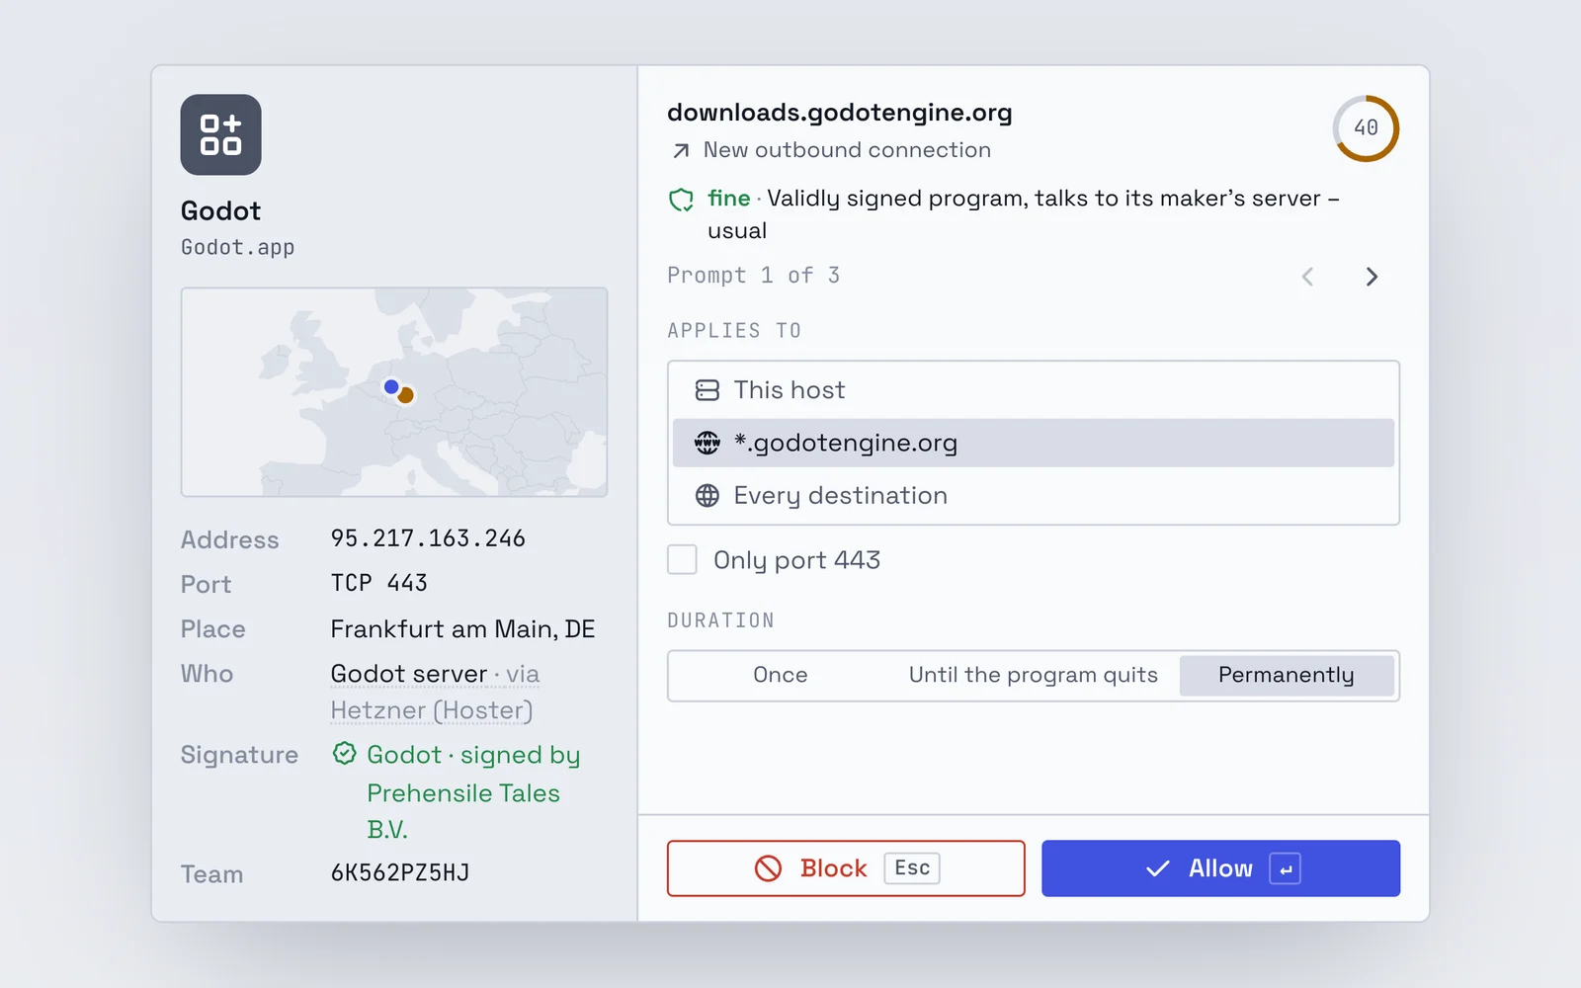1581x988 pixels.
Task: Select Every destination scope option
Action: click(1034, 495)
